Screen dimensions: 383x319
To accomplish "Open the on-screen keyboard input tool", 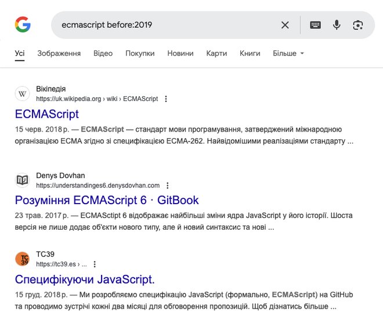I will (x=315, y=25).
